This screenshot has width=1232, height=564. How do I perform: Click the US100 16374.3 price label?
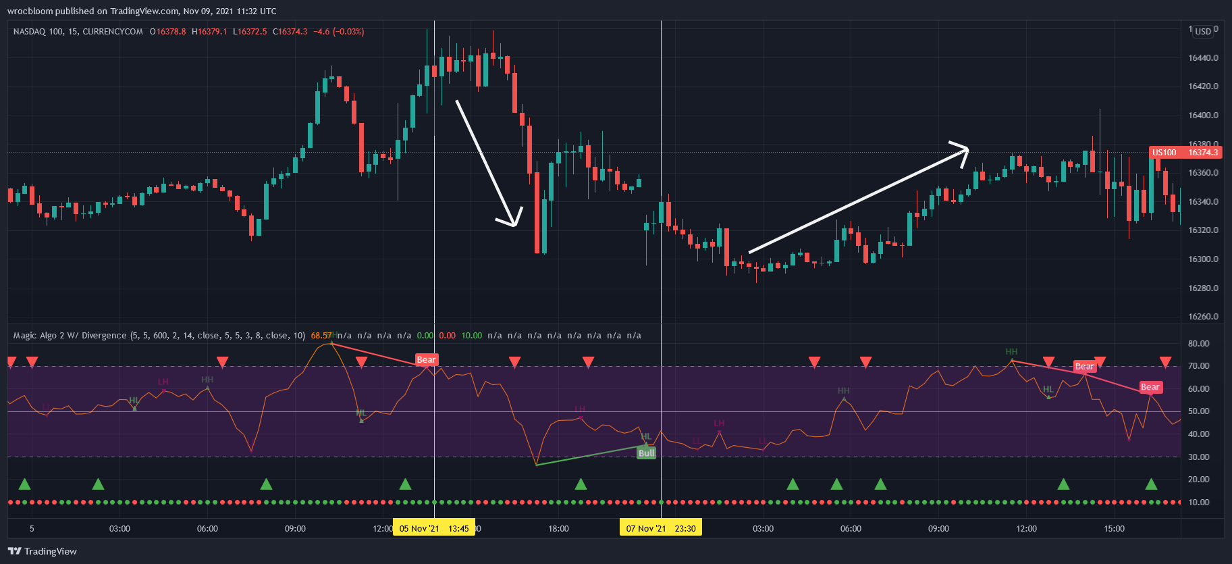tap(1185, 153)
